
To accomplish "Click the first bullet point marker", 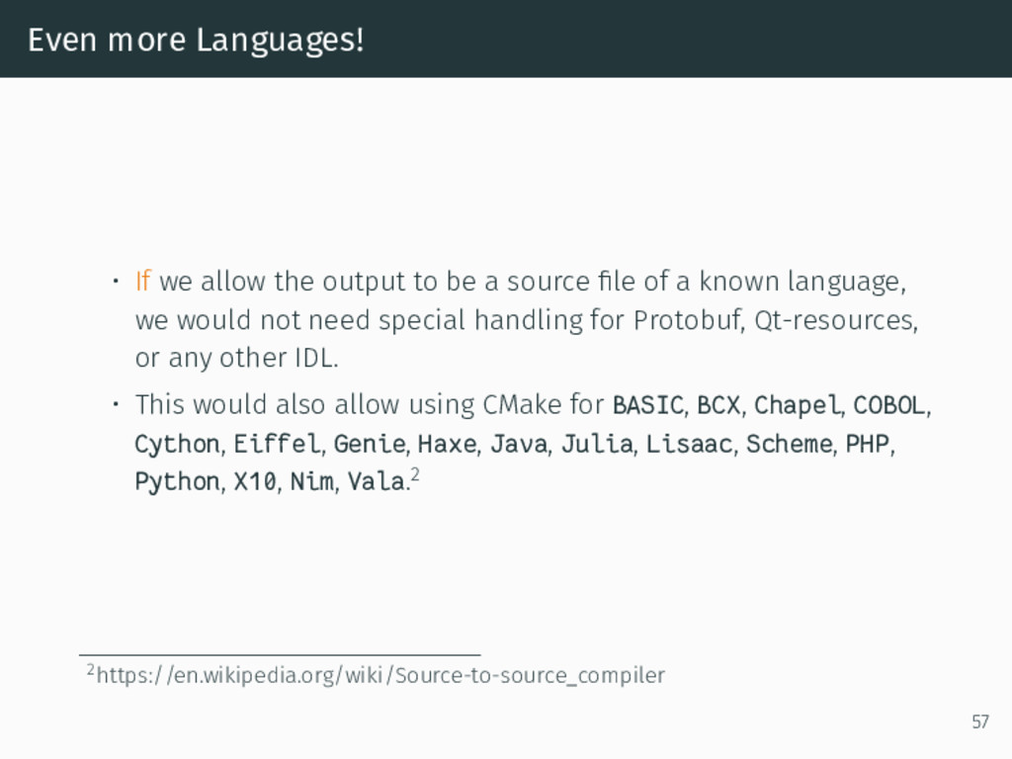I will point(115,282).
